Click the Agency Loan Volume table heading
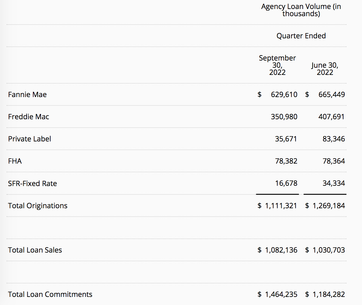This screenshot has height=305, width=362. (301, 10)
